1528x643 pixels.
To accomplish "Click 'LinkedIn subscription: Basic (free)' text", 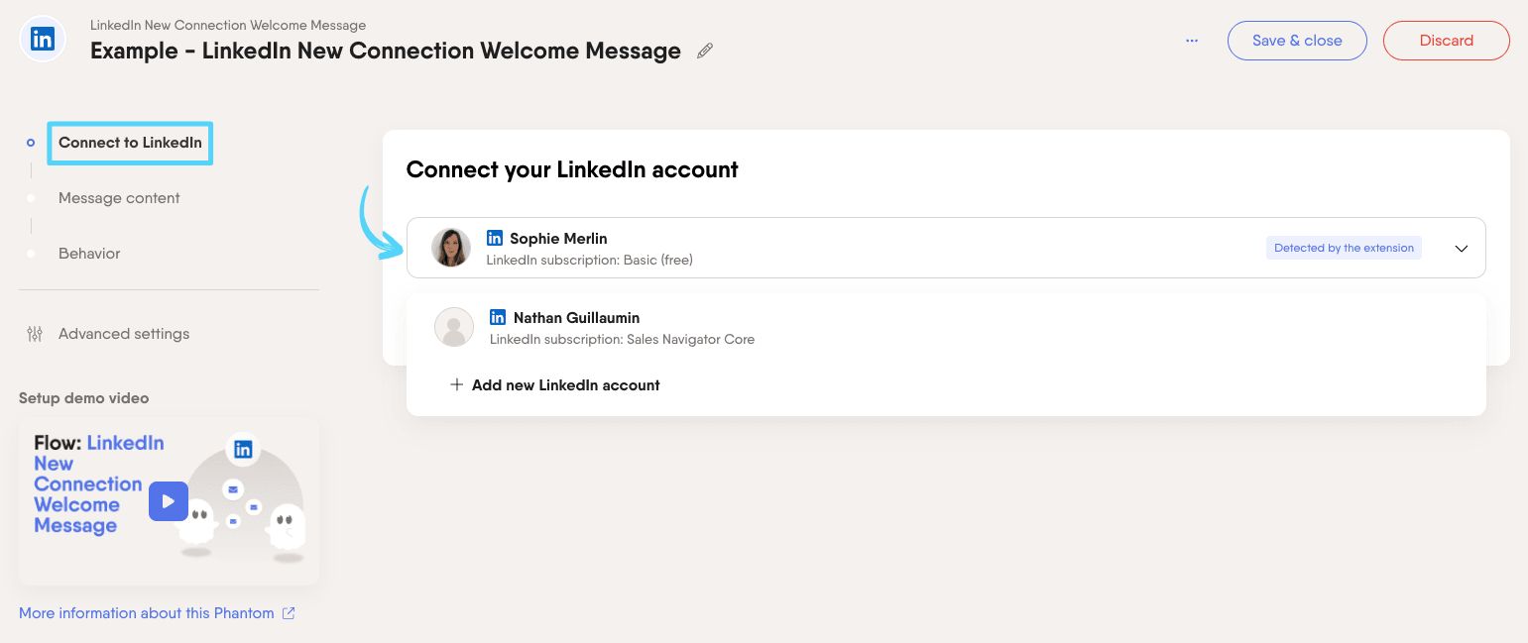I will tap(590, 260).
